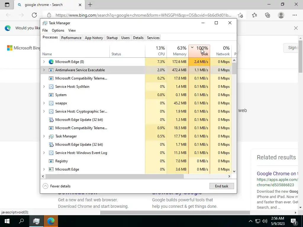Sort processes by Disk column header
Image resolution: width=303 pixels, height=227 pixels.
[x=199, y=51]
